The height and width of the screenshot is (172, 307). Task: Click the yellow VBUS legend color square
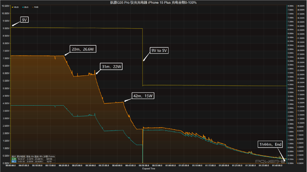tap(13, 7)
